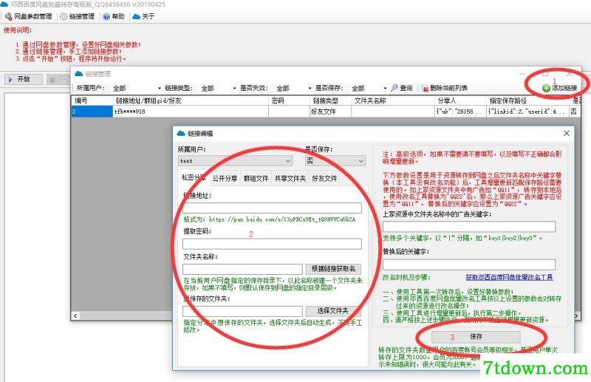Open 帮助 menu
This screenshot has width=591, height=382.
point(114,16)
